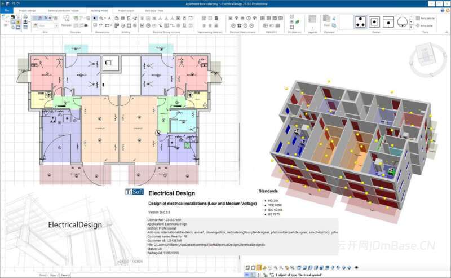
Task: Click the green leaf icon in PV group
Action: pos(298,21)
